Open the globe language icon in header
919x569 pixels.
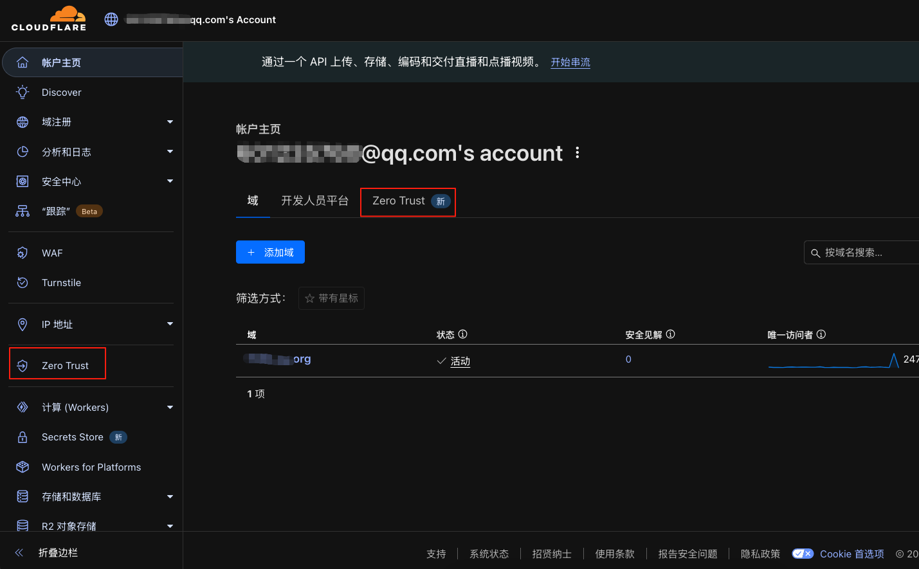pyautogui.click(x=111, y=19)
